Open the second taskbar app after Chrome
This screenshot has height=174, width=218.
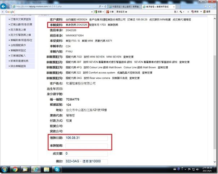click(x=25, y=169)
